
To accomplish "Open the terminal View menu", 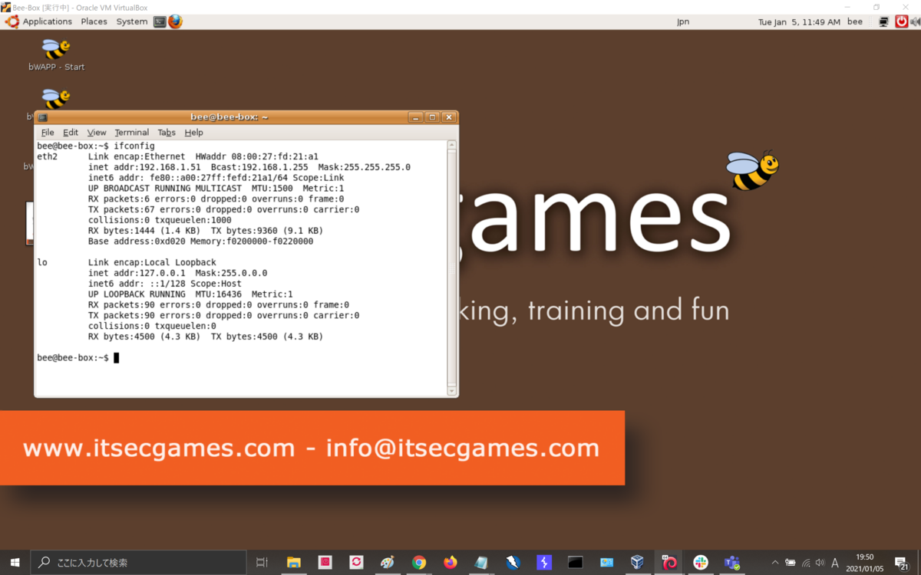I will pos(97,133).
